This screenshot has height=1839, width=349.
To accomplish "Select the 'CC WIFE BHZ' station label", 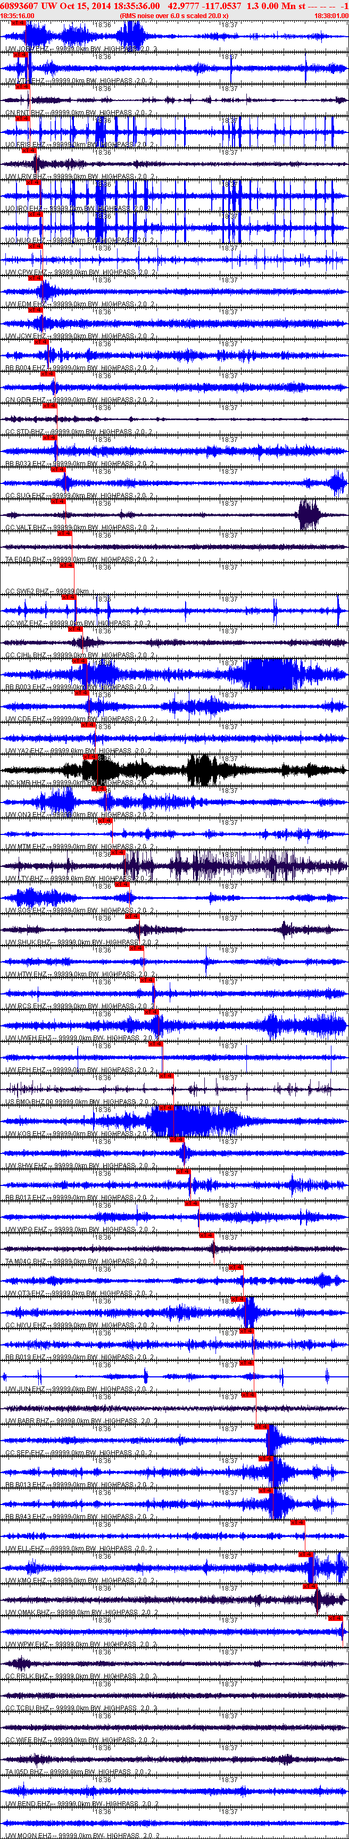I will click(x=27, y=1740).
